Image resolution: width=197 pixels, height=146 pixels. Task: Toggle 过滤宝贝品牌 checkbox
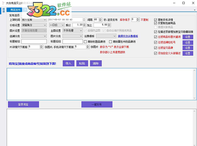(156, 48)
